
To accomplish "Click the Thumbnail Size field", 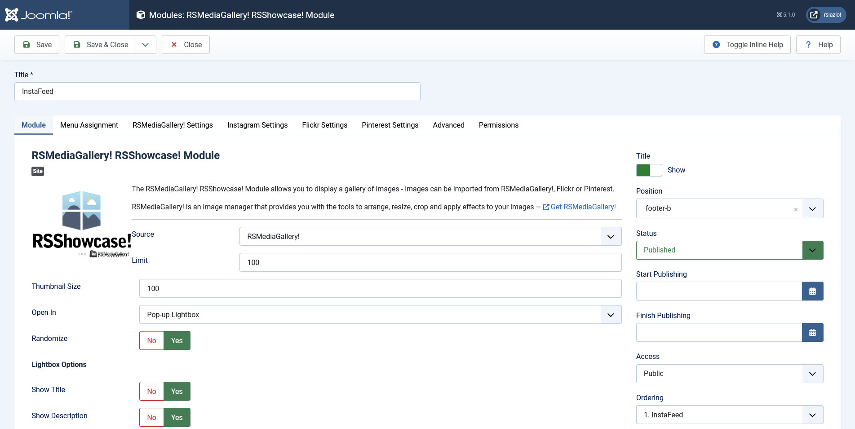I will (381, 288).
